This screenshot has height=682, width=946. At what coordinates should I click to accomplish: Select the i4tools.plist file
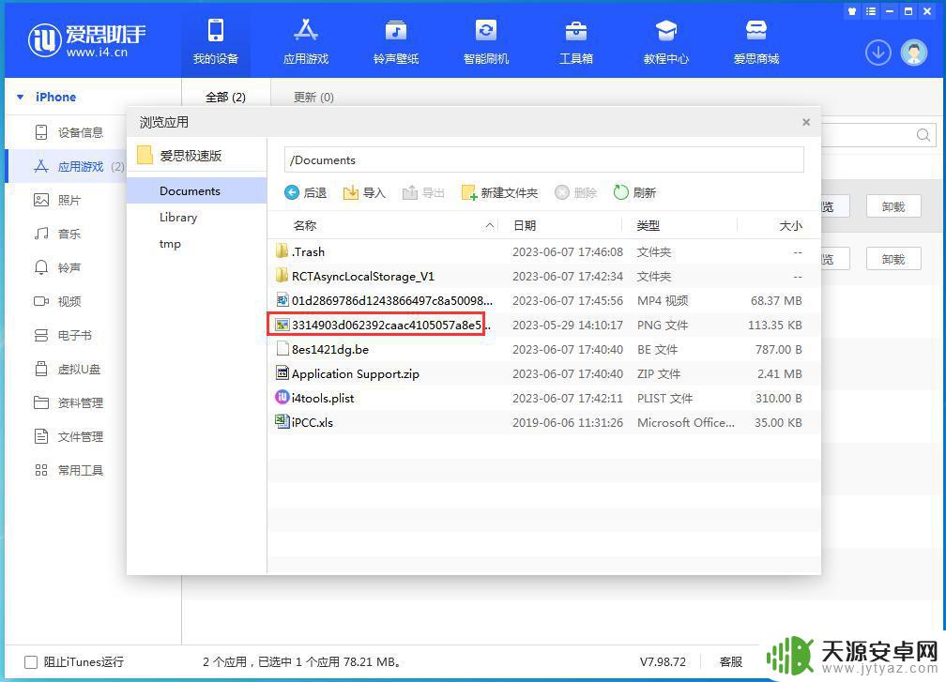543,398
